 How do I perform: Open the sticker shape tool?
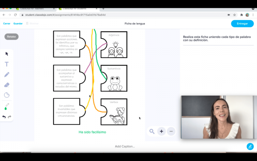tap(7, 95)
